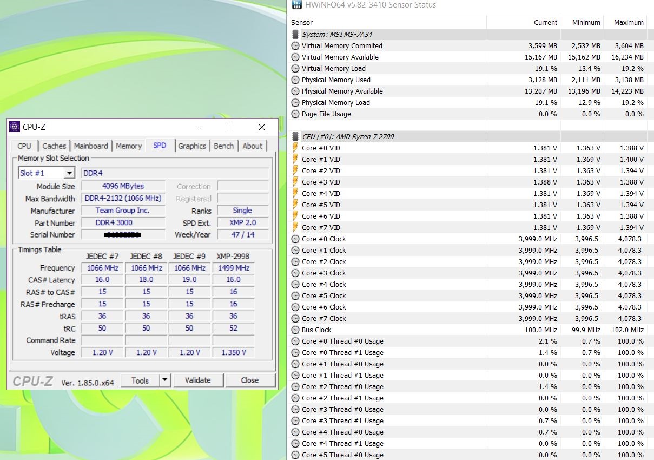Screen dimensions: 654x460
Task: Click the SPD Ext. XMP 2.0 field
Action: click(242, 222)
